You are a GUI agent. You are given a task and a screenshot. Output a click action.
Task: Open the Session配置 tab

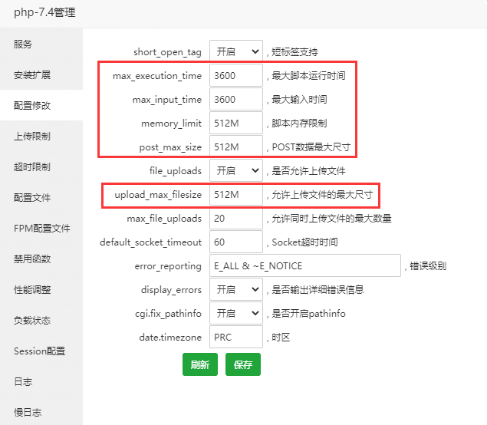(x=41, y=351)
